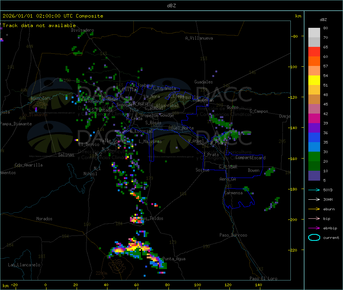The image size is (343, 290).
Task: Click the 'Guadales' place label
Action: [x=204, y=82]
